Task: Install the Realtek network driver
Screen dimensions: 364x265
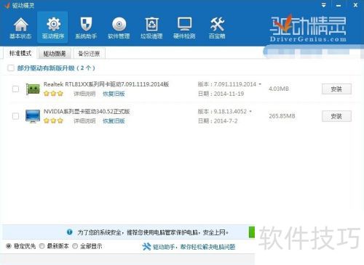Action: tap(336, 89)
